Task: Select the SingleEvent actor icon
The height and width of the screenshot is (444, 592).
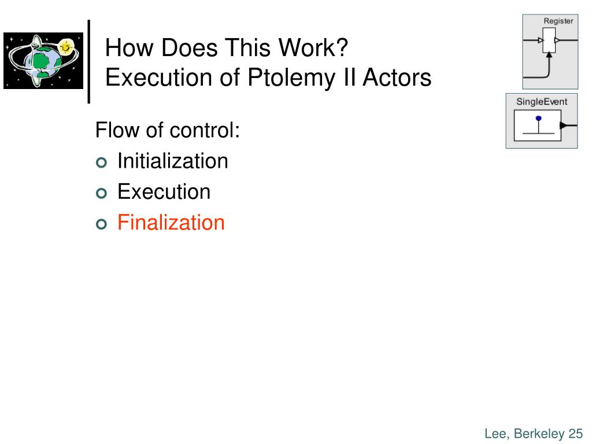Action: 541,121
